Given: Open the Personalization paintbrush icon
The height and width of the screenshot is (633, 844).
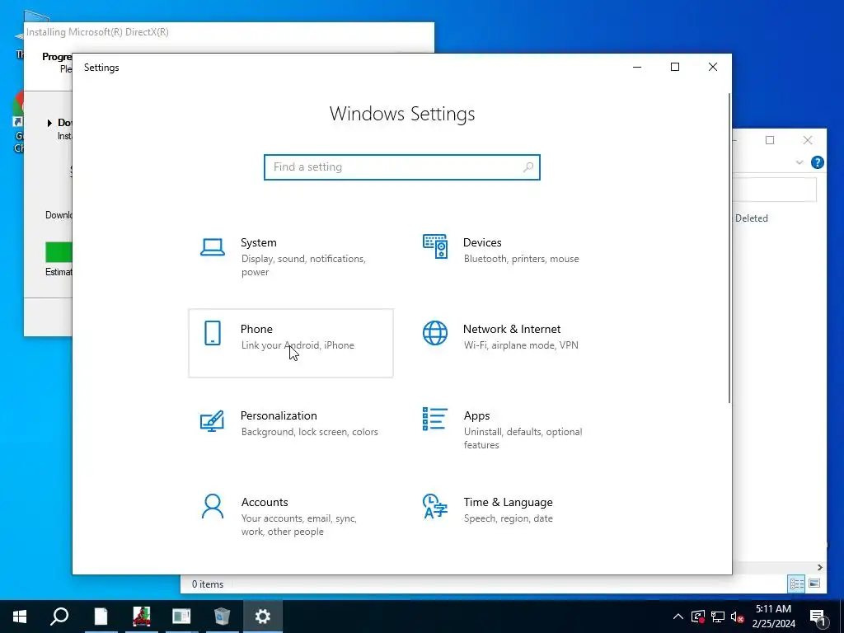Looking at the screenshot, I should coord(212,420).
